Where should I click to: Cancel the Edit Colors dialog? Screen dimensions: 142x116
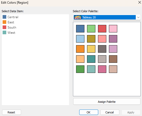tap(110, 112)
